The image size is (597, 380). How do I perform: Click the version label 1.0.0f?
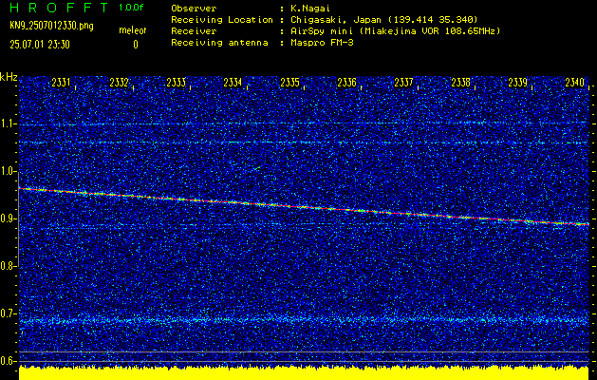click(x=131, y=8)
